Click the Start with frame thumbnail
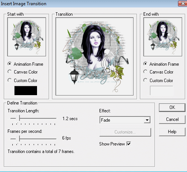Viewport: 187px width, 172px height. pos(27,37)
